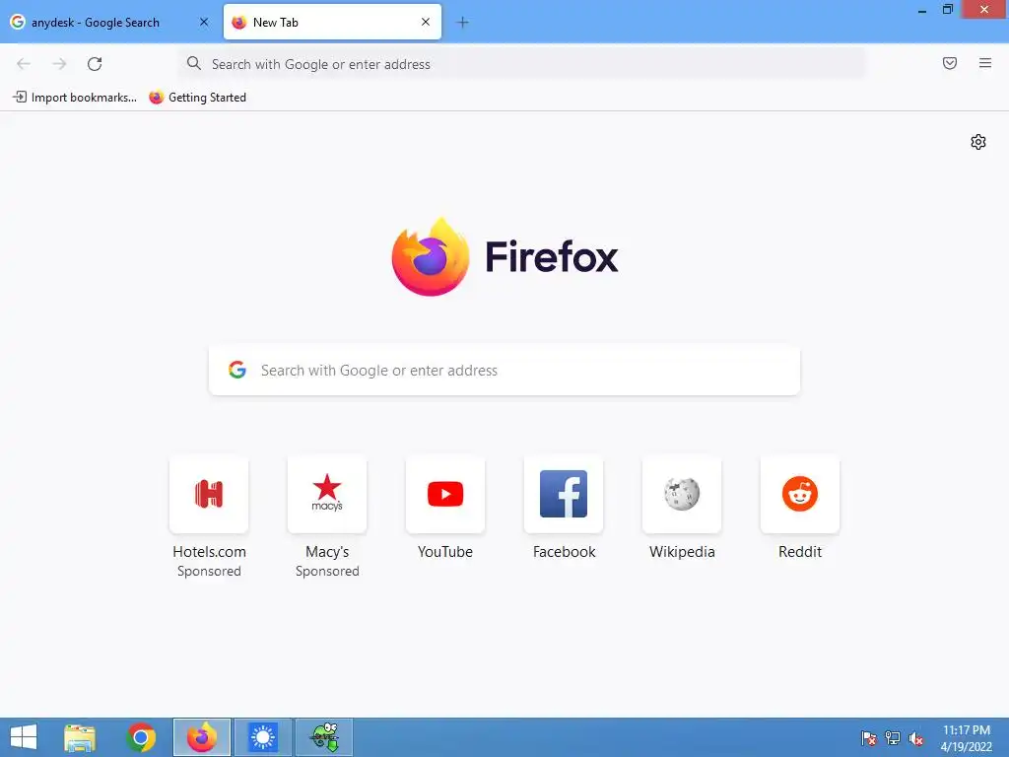Click the Wikipedia text label
1009x757 pixels.
682,552
